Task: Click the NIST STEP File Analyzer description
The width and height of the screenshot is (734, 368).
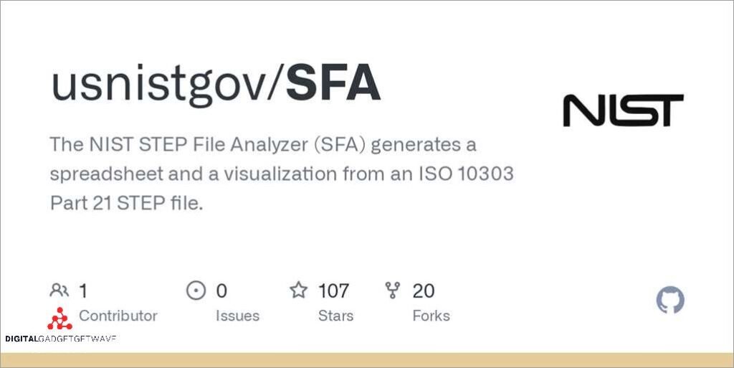Action: (x=281, y=174)
